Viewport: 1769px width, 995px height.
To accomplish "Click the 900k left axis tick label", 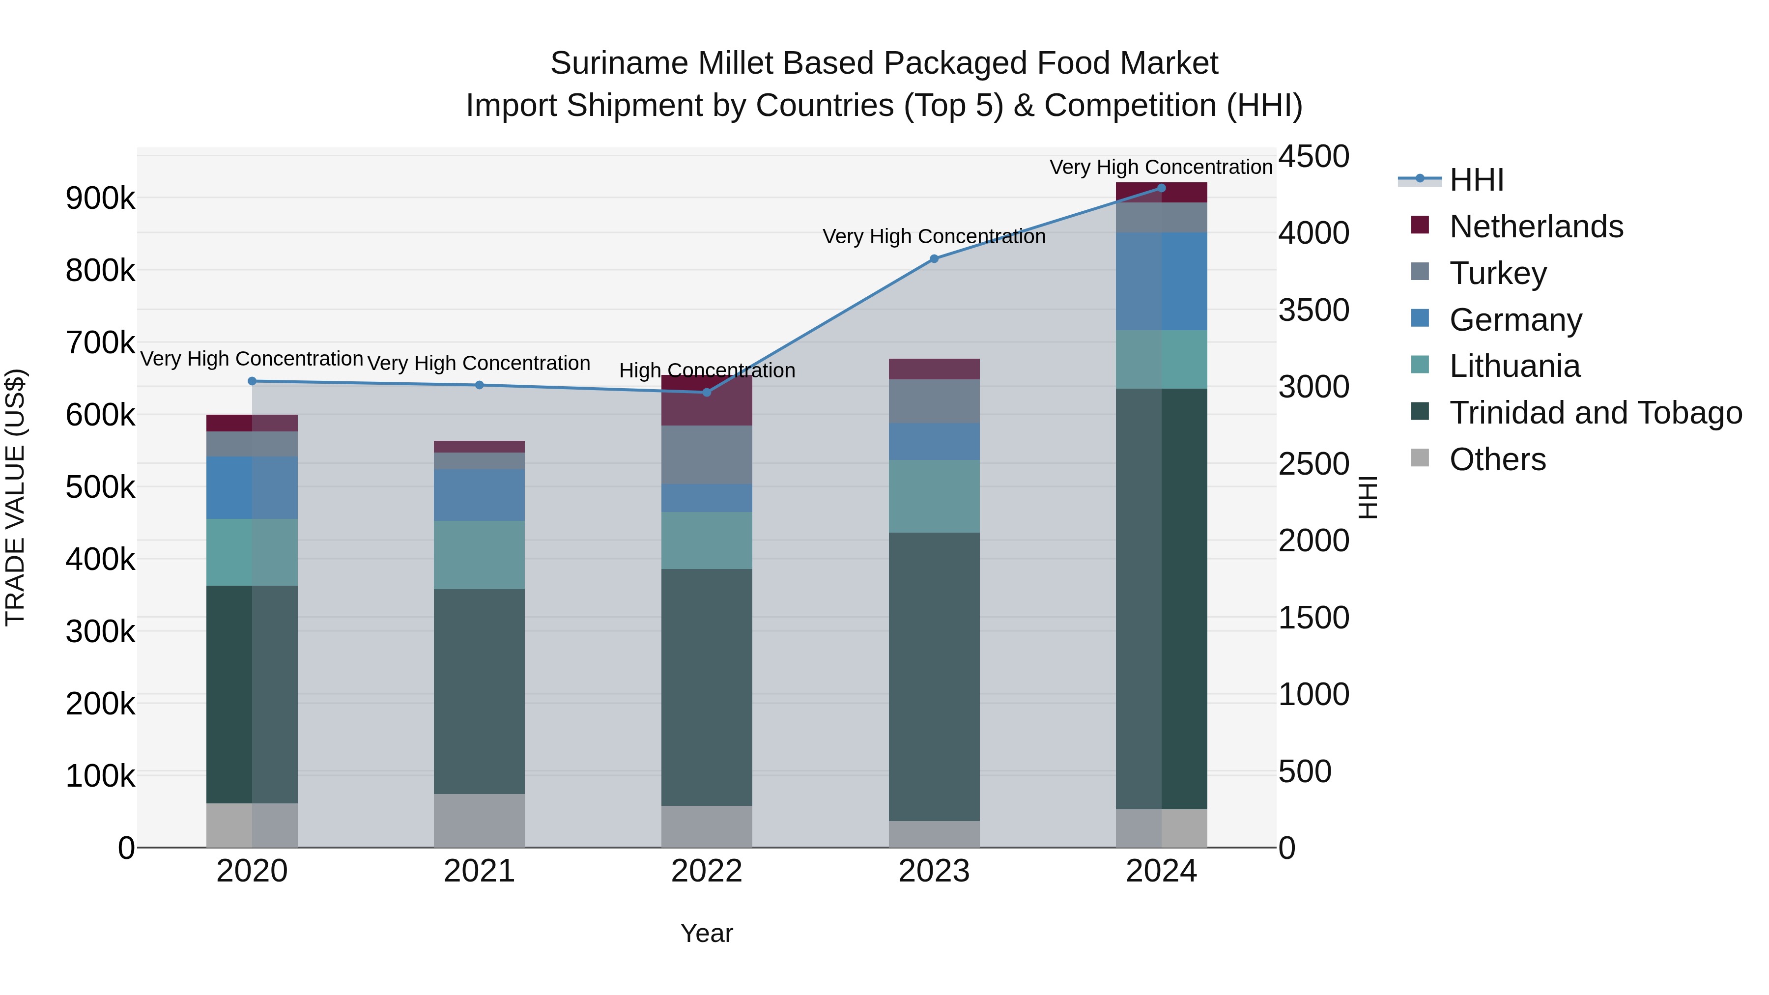I will click(100, 199).
